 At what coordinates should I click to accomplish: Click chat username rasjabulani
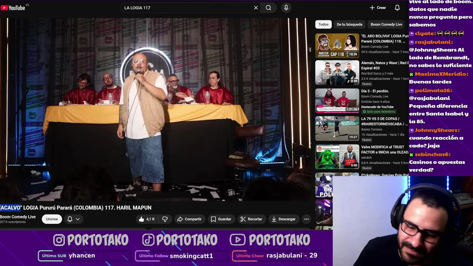[433, 42]
